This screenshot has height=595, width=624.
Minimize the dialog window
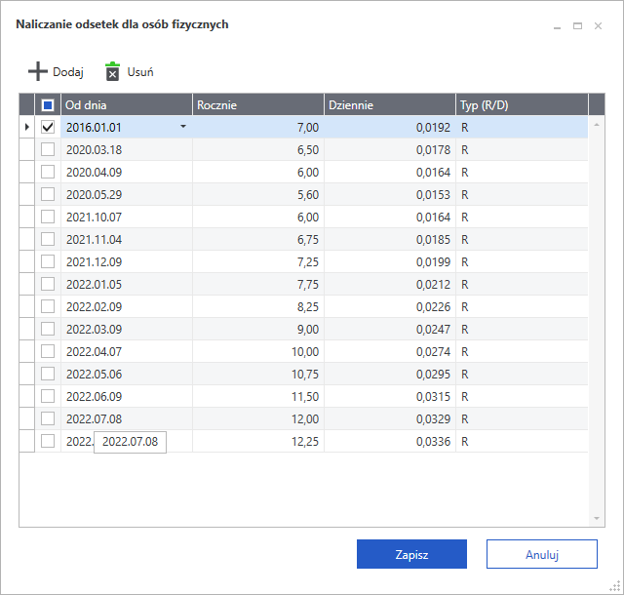click(557, 26)
